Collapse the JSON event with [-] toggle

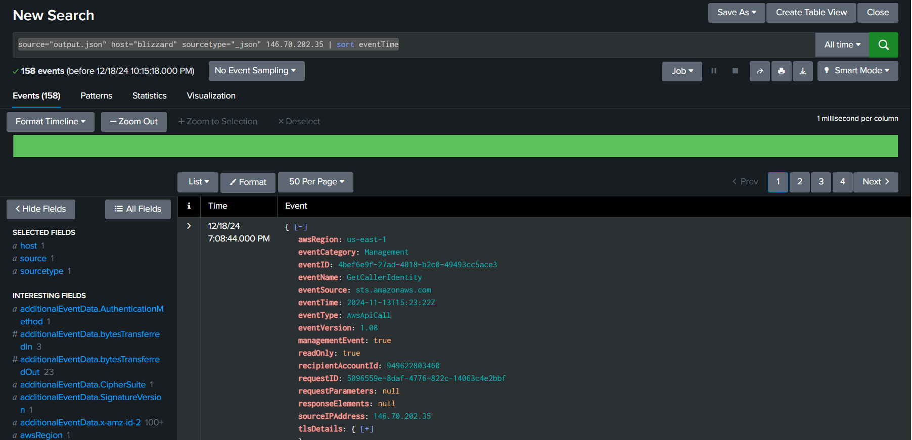click(301, 227)
